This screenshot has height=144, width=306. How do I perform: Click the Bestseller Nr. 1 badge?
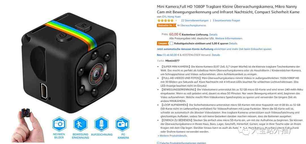pyautogui.click(x=166, y=25)
